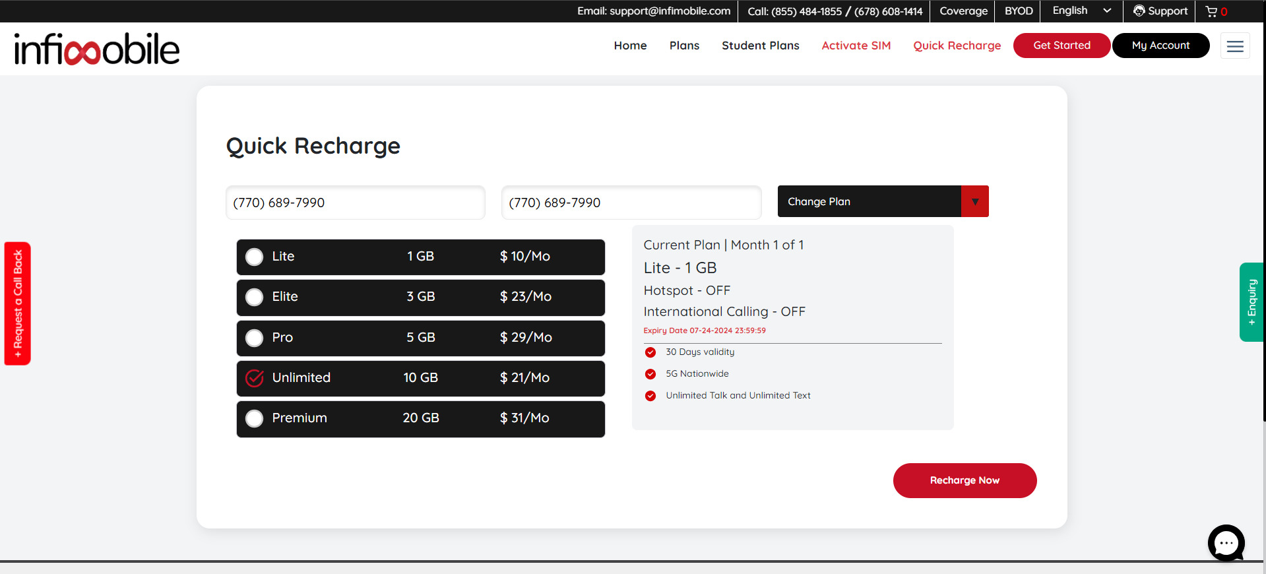Click the '10 GB' Unlimited data text

[421, 378]
